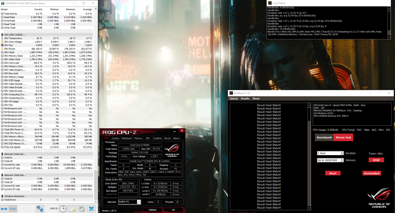
Task: Open the About menu in RealBench
Action: 256,98
